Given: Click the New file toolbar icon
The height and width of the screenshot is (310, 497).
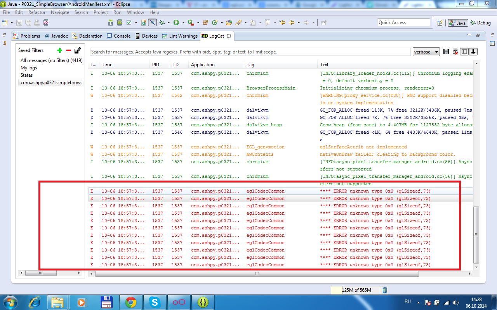Looking at the screenshot, I should pos(5,22).
